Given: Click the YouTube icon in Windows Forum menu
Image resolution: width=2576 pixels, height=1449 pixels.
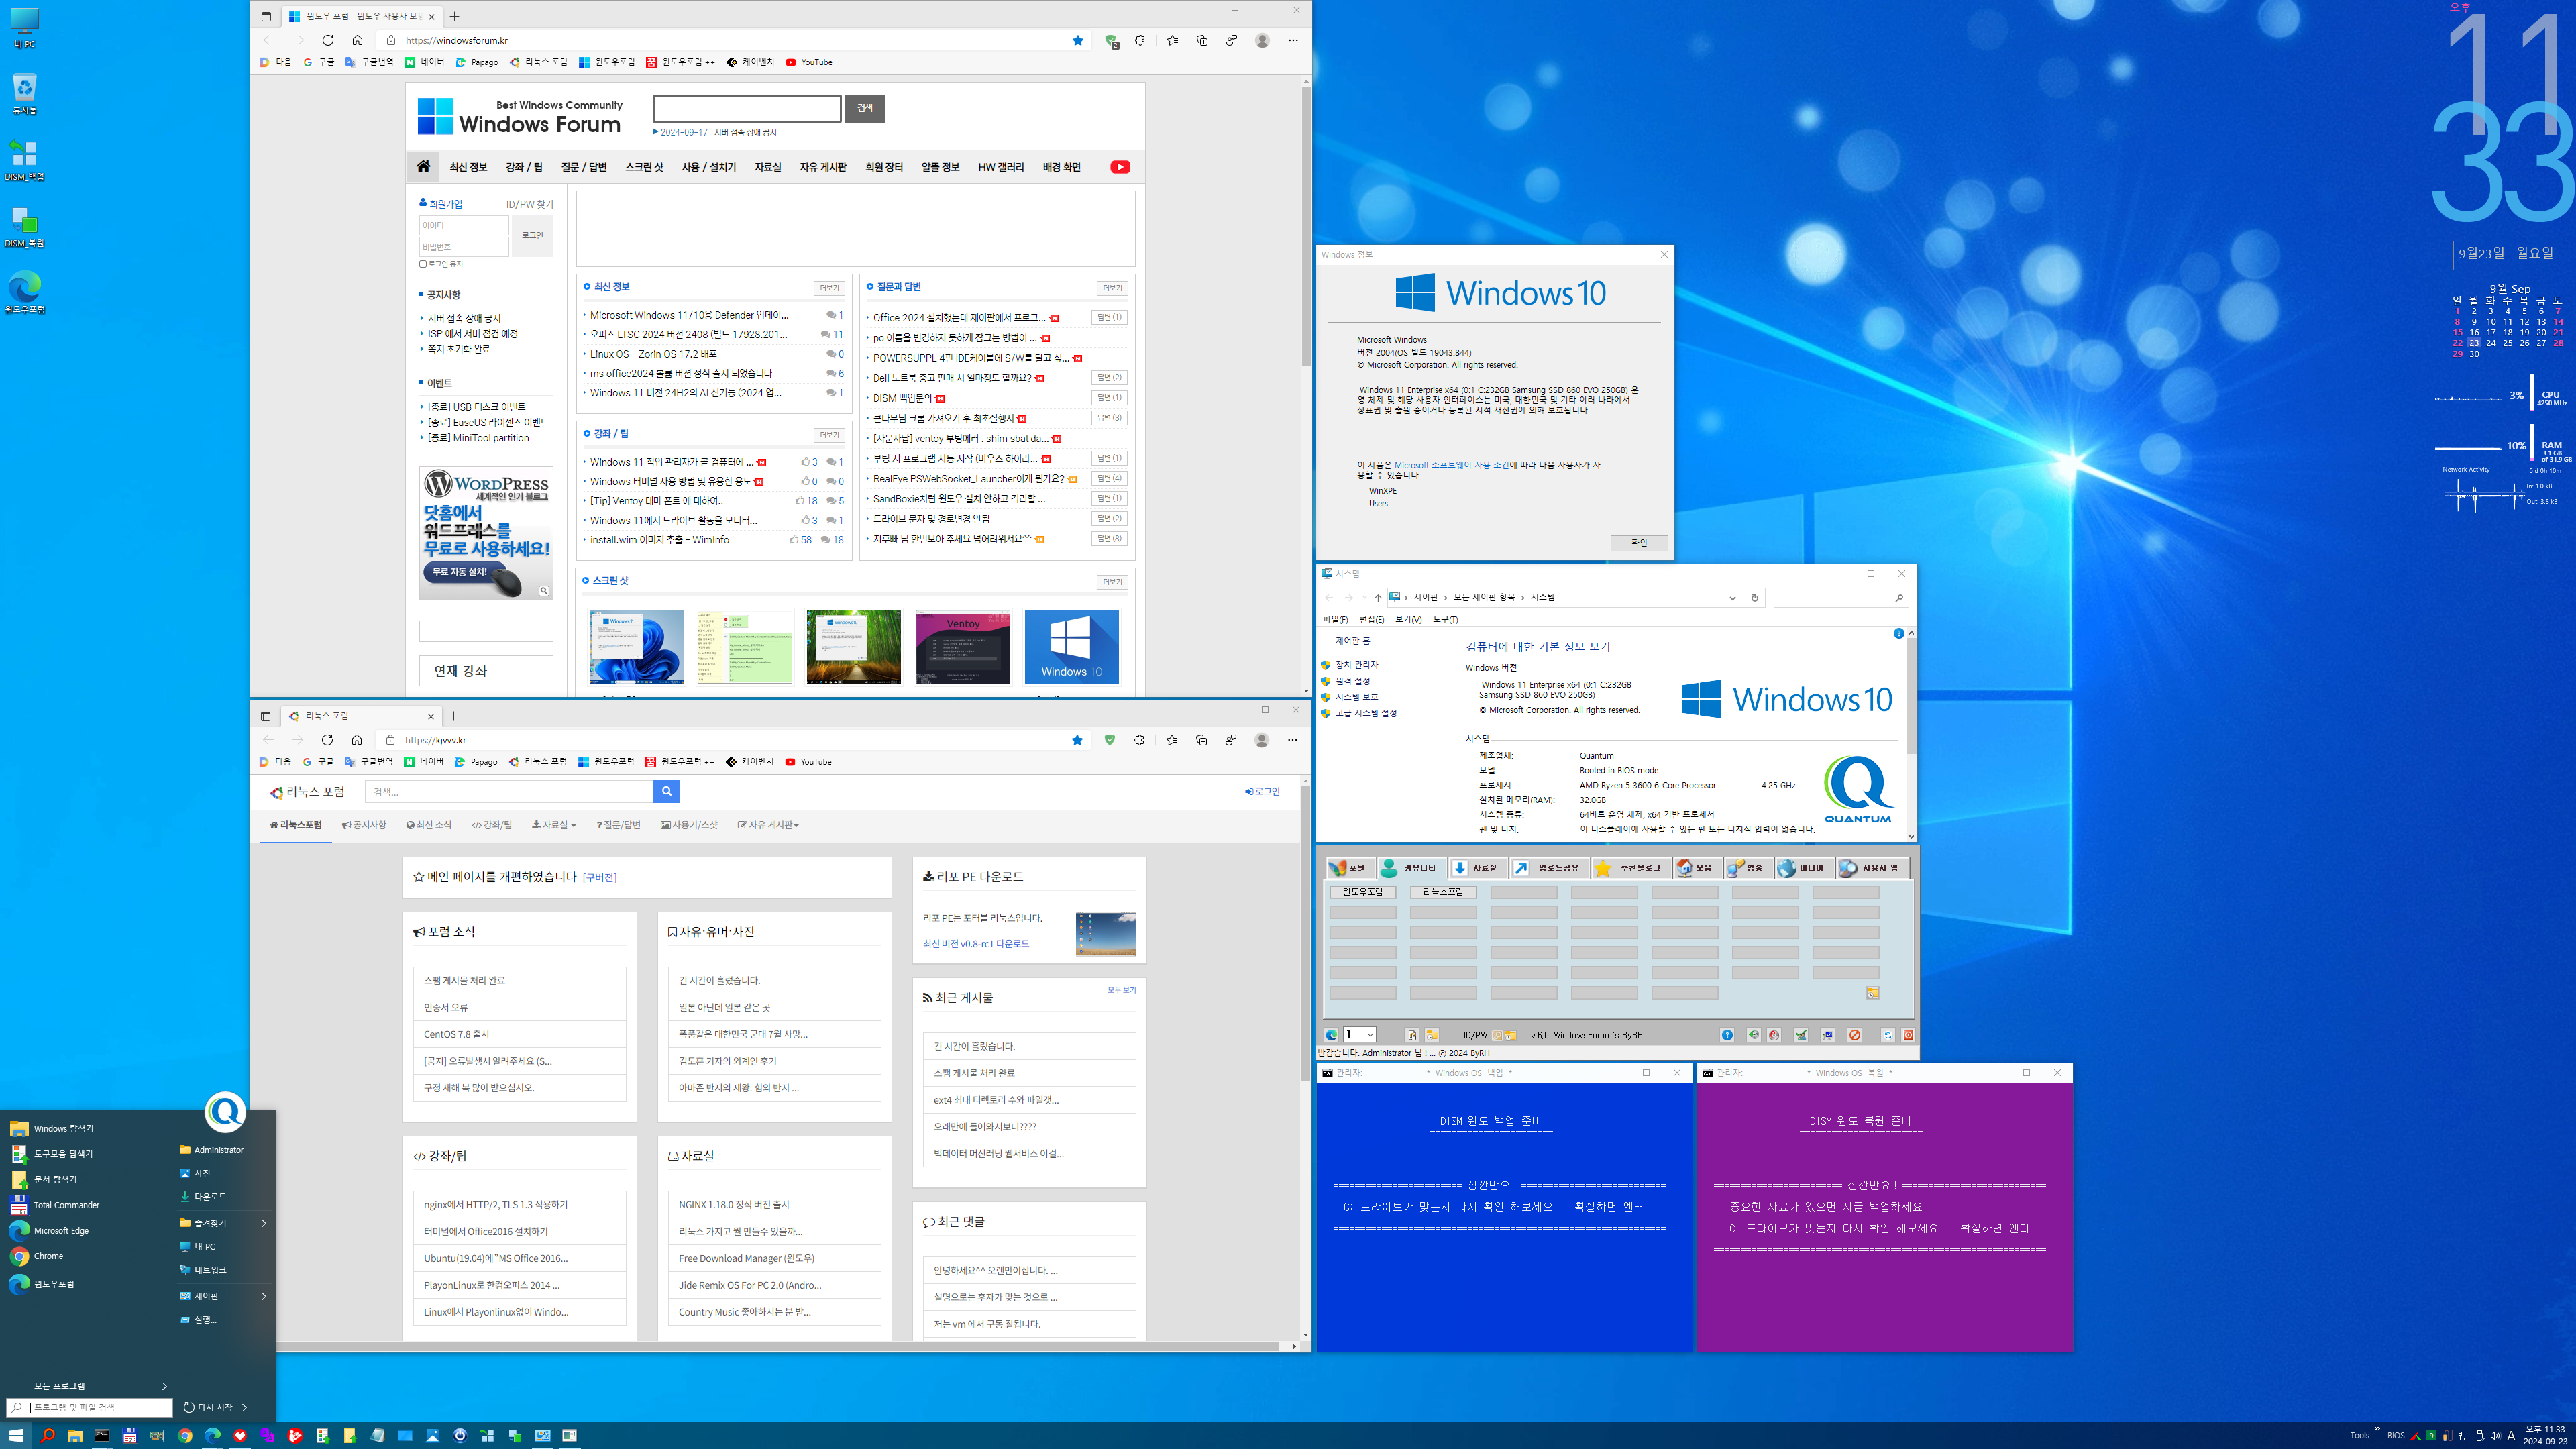Looking at the screenshot, I should click(1120, 167).
